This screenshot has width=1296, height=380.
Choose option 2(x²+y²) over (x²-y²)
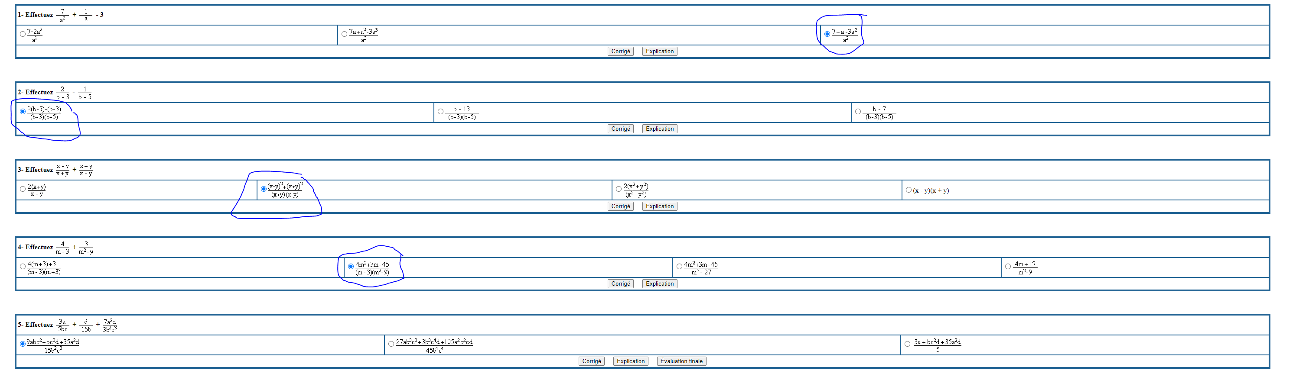[619, 189]
